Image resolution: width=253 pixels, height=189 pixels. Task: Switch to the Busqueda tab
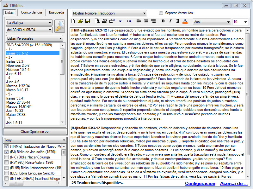[57, 12]
